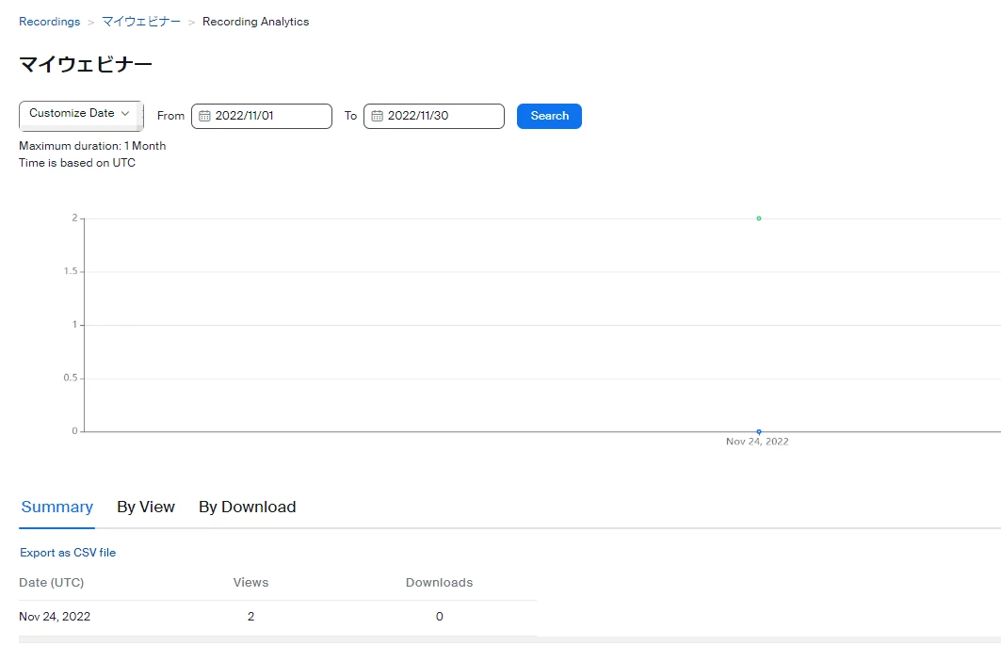
Task: Click the Views column header
Action: point(250,583)
